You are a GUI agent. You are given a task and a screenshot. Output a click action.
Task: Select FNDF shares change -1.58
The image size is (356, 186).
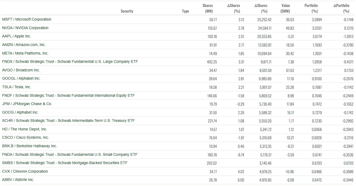point(241,96)
